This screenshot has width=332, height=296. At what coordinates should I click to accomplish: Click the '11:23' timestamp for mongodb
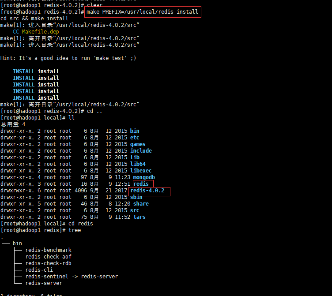[x=123, y=177]
